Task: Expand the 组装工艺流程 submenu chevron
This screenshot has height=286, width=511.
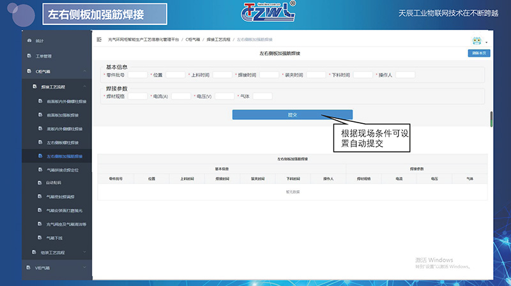Action: pyautogui.click(x=84, y=252)
